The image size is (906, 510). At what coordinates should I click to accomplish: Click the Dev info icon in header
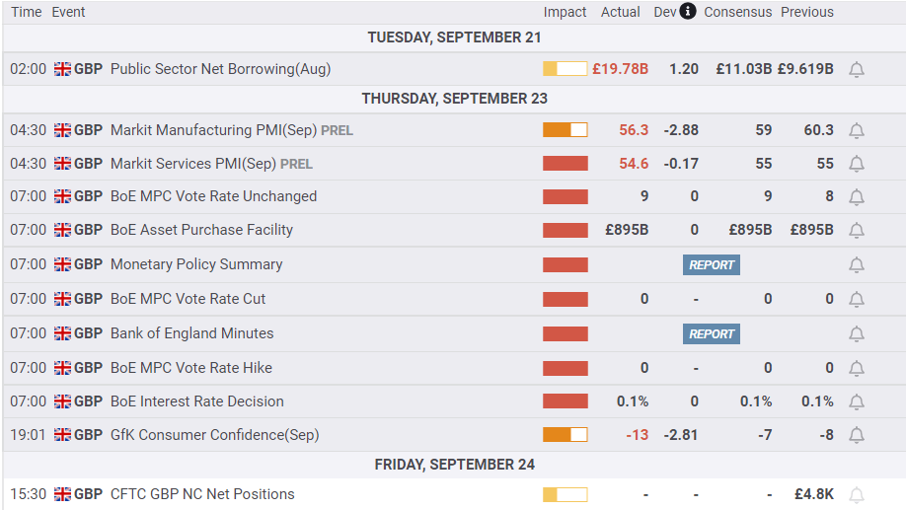click(688, 12)
